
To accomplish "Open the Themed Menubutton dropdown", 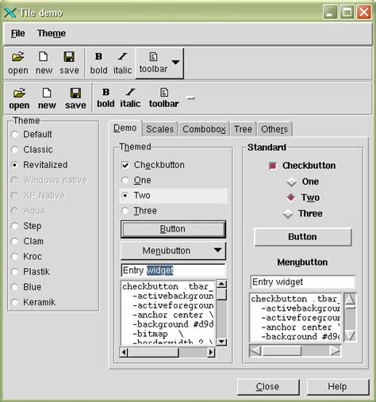I will (173, 251).
